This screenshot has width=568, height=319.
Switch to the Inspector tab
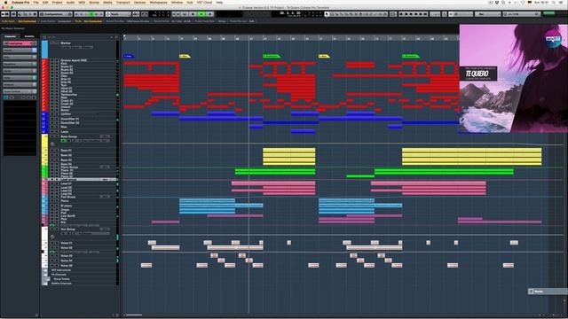pos(11,36)
